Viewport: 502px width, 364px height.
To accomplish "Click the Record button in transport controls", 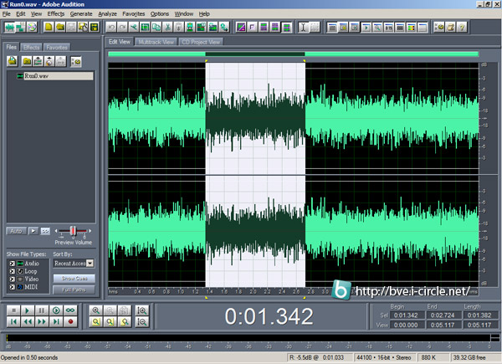I will [x=70, y=321].
